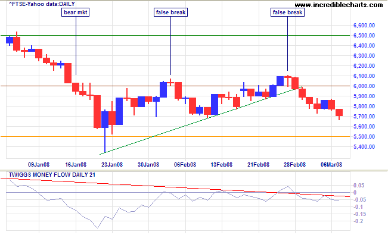Select the red declining money flow trendline

[175, 187]
